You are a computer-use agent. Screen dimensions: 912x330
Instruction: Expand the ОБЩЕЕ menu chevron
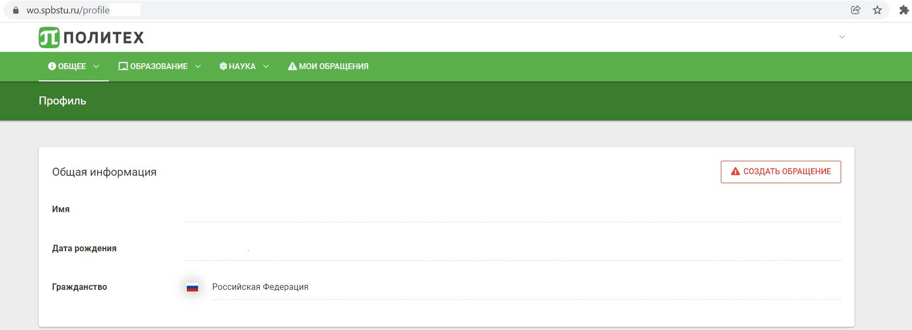[97, 66]
